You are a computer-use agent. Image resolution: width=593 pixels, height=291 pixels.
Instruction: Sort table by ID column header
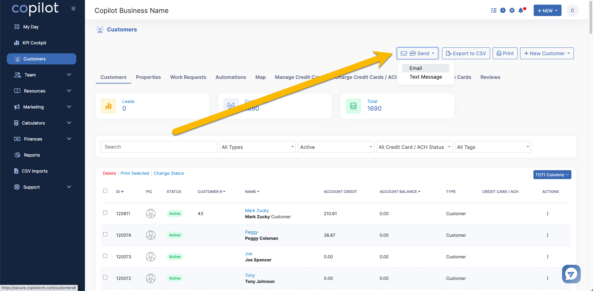[x=120, y=192]
